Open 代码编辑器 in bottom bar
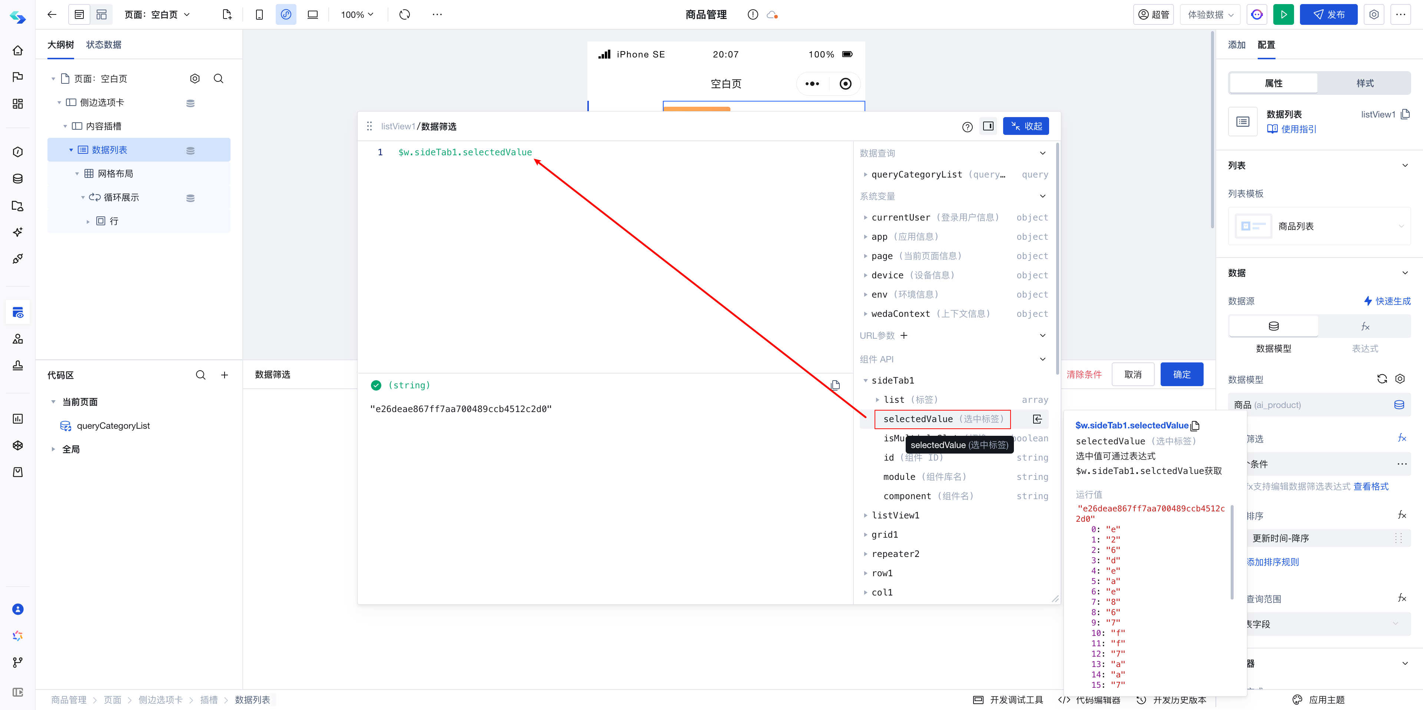The image size is (1423, 710). point(1089,700)
